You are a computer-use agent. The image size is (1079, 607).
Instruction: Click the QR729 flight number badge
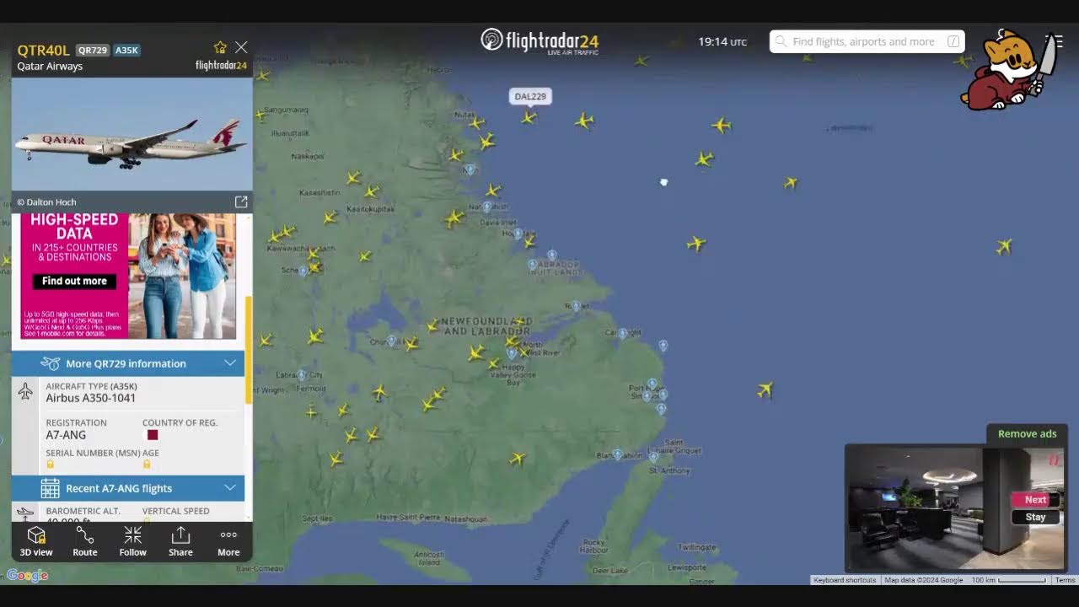[x=93, y=51]
